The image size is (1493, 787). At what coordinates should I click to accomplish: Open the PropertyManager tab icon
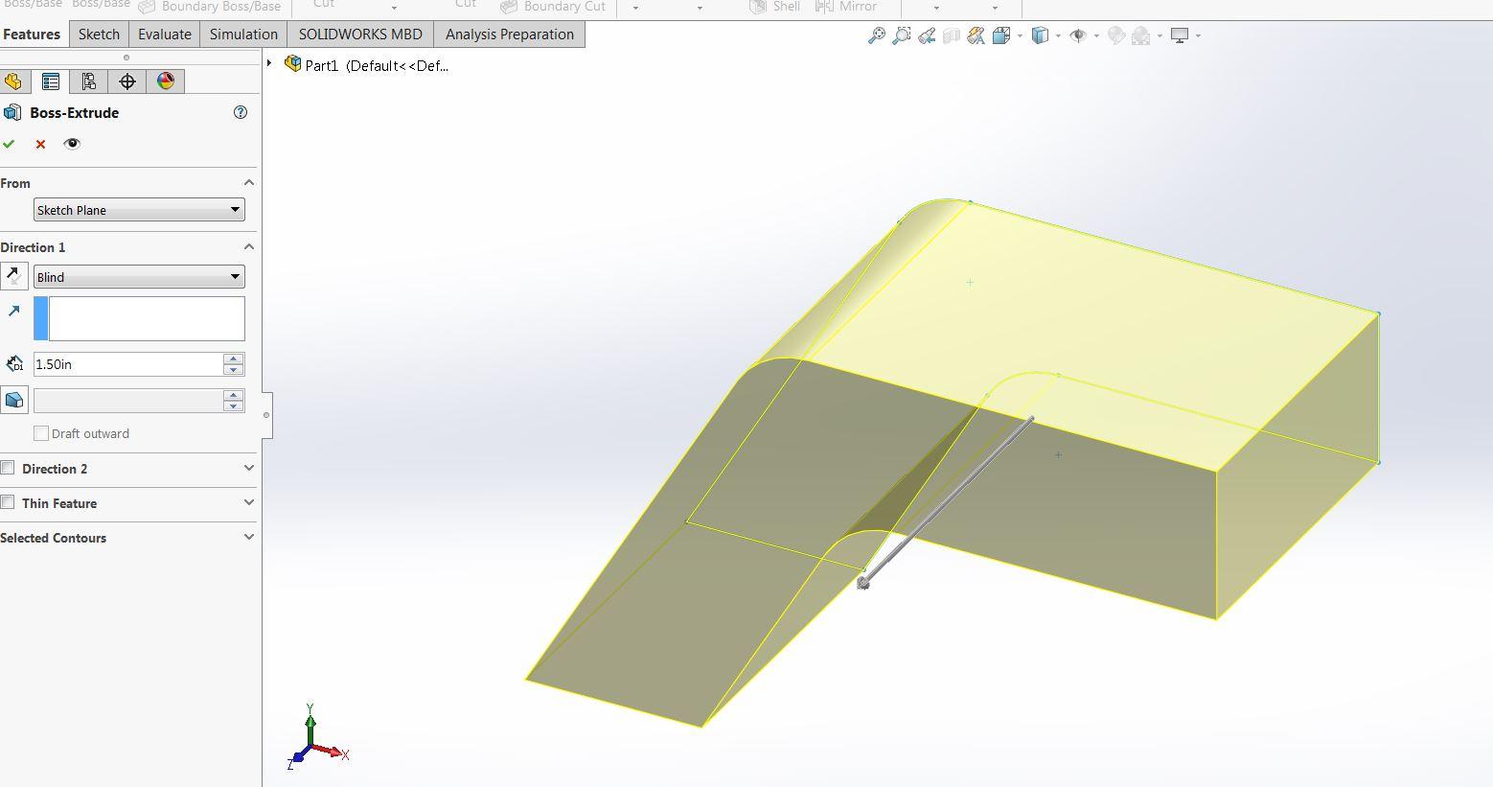pyautogui.click(x=51, y=81)
